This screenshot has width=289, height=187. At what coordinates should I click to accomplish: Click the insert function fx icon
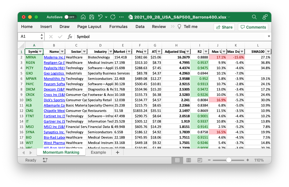(x=70, y=36)
